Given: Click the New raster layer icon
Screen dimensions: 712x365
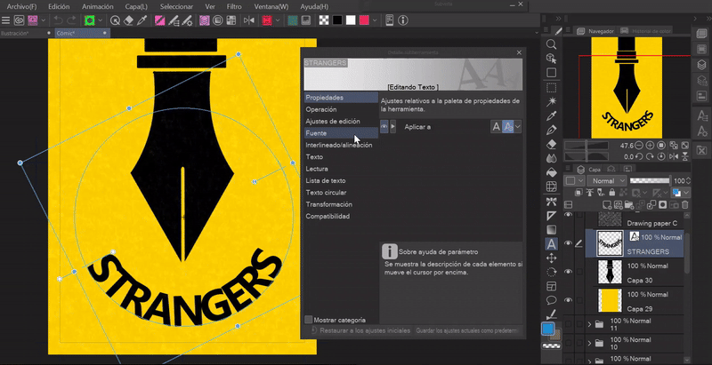Looking at the screenshot, I should point(607,205).
